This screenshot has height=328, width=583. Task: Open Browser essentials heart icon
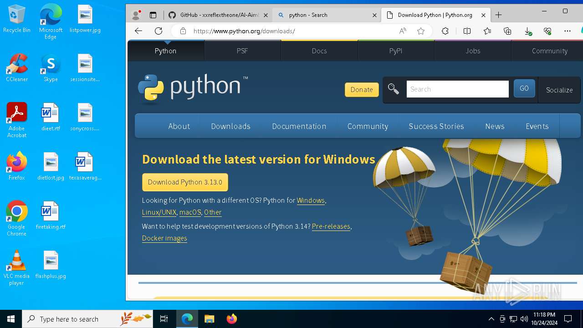pyautogui.click(x=547, y=31)
